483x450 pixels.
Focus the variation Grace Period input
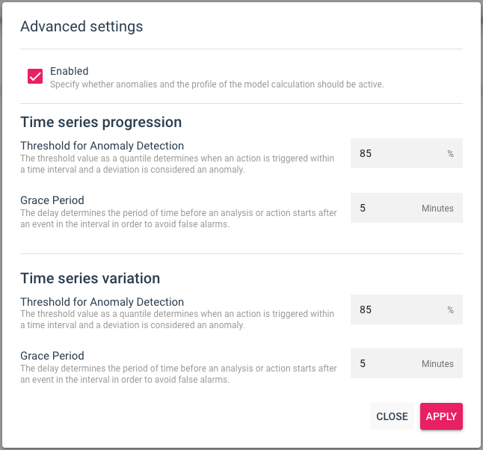(x=385, y=363)
